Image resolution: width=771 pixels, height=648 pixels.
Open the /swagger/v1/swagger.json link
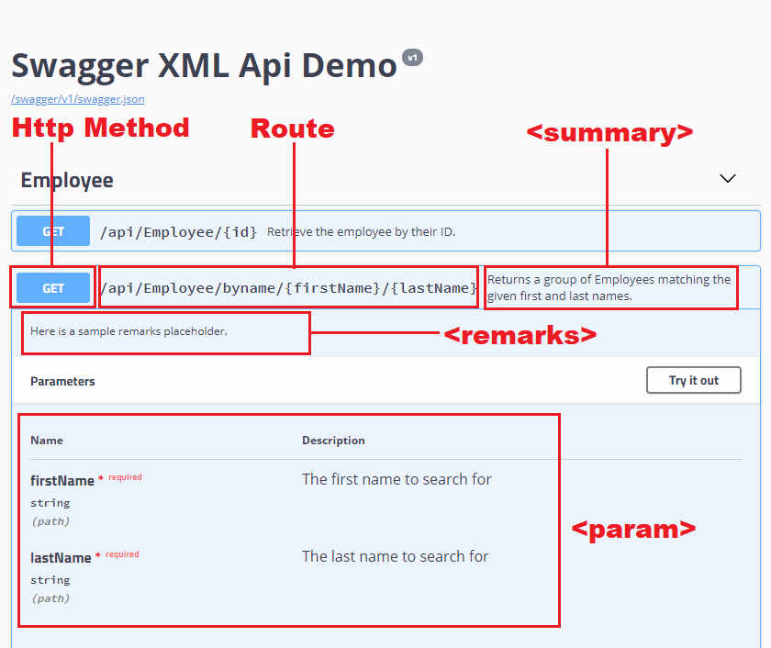(77, 99)
